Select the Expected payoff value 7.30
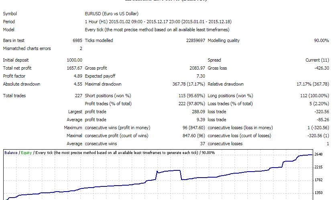Image resolution: width=332 pixels, height=200 pixels. point(201,76)
